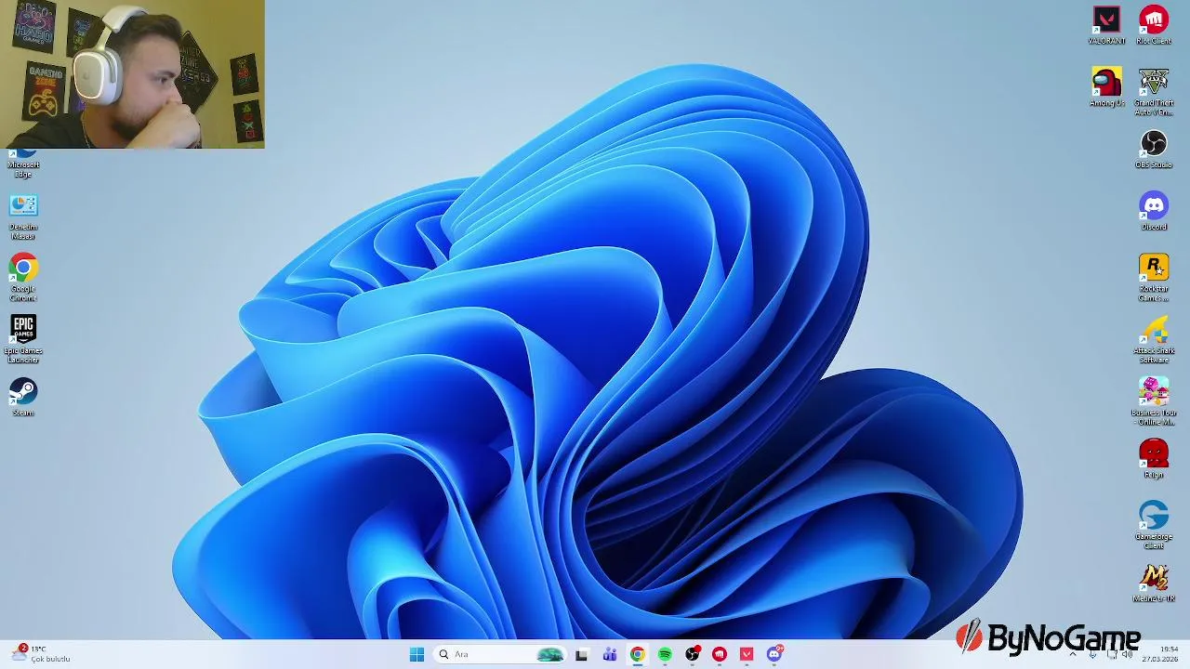Expand the hidden system tray icons

pyautogui.click(x=1073, y=654)
